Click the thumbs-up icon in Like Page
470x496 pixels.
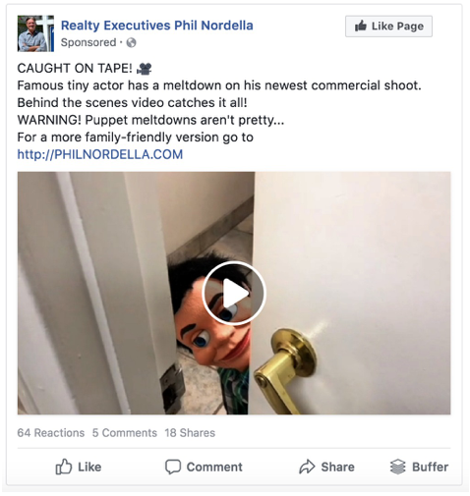point(361,26)
